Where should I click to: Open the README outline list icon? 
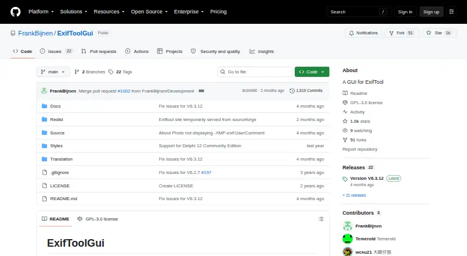[320, 219]
